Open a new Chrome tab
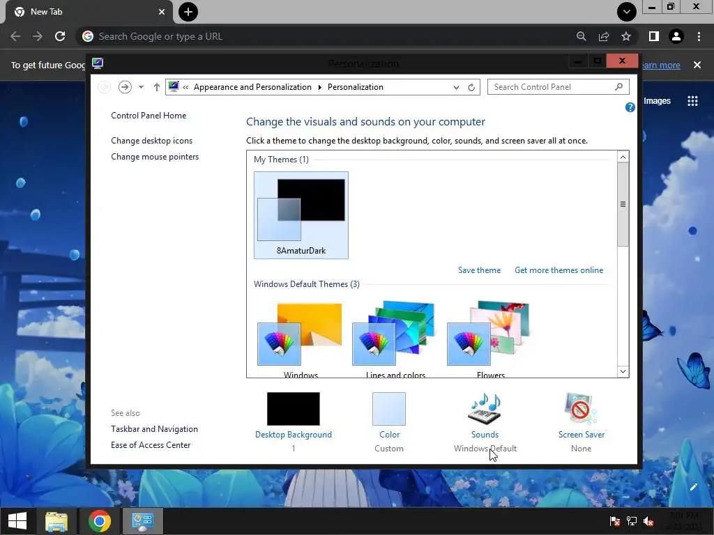 [x=188, y=12]
